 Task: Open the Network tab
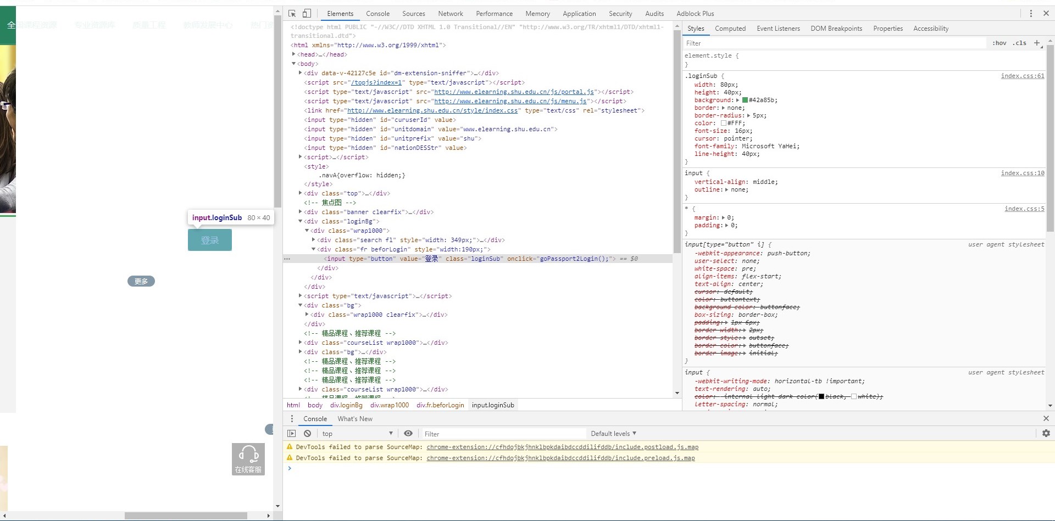(451, 13)
